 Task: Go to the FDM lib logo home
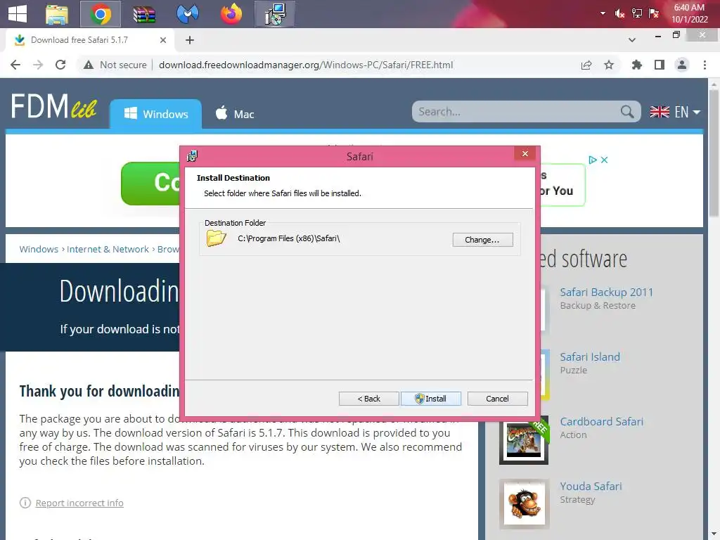click(x=53, y=107)
